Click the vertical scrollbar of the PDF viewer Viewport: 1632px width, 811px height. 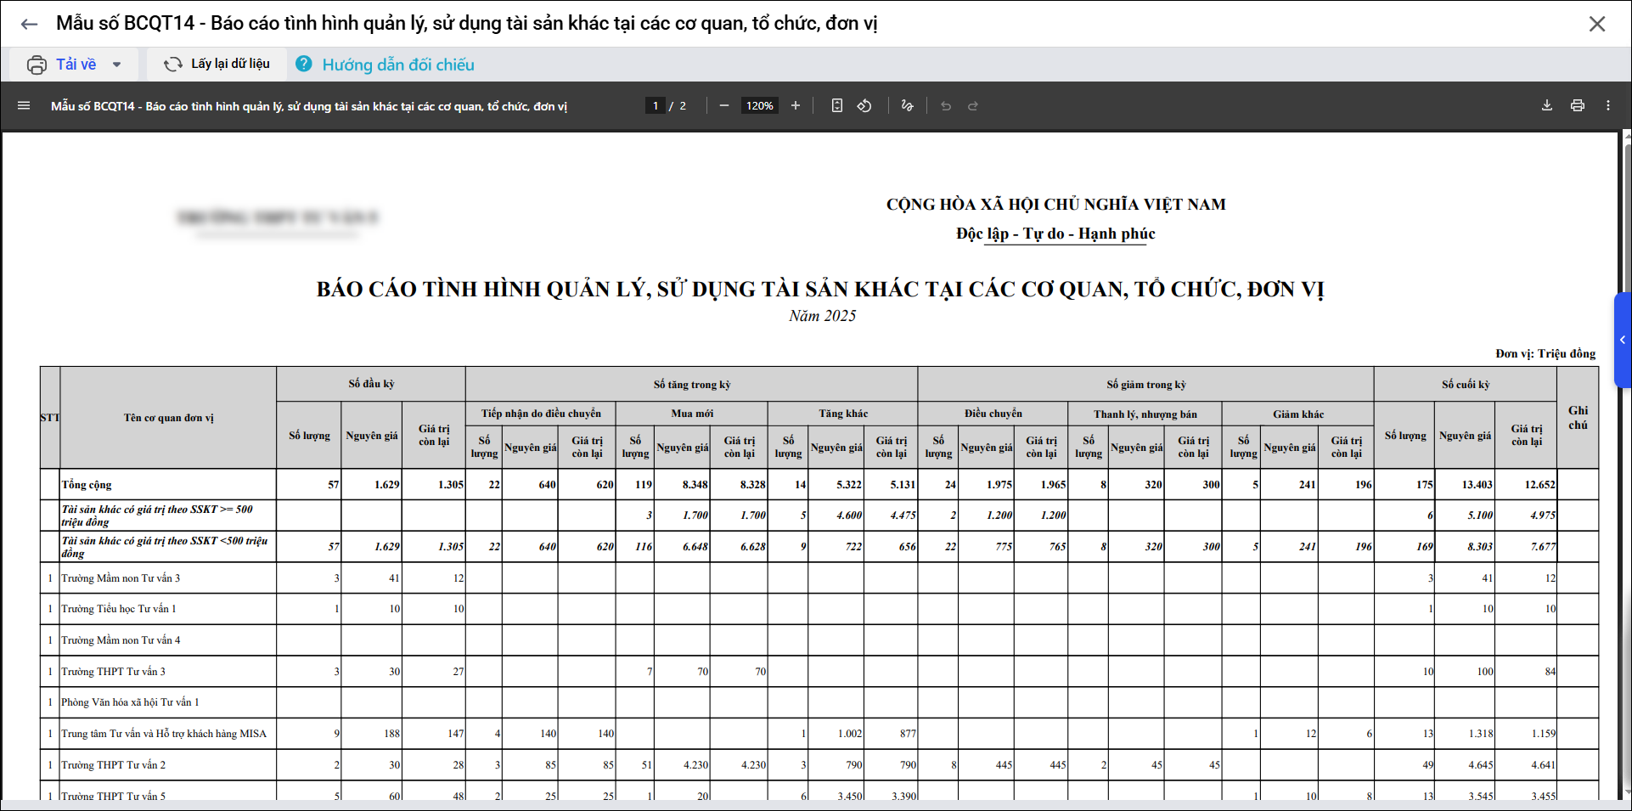1626,467
